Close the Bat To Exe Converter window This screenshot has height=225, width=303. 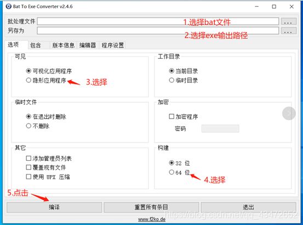[291, 7]
